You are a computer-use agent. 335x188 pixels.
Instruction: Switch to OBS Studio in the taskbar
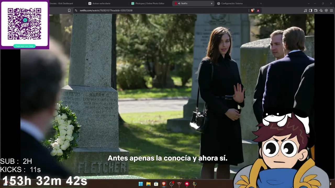click(171, 184)
